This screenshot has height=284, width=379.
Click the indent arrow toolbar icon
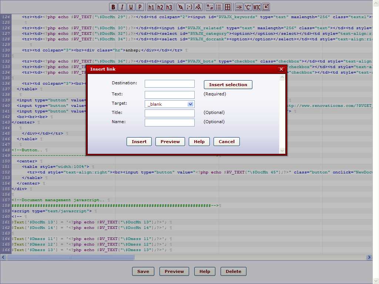coord(239,7)
